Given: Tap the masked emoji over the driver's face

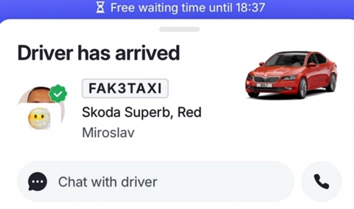Looking at the screenshot, I should pyautogui.click(x=39, y=118).
